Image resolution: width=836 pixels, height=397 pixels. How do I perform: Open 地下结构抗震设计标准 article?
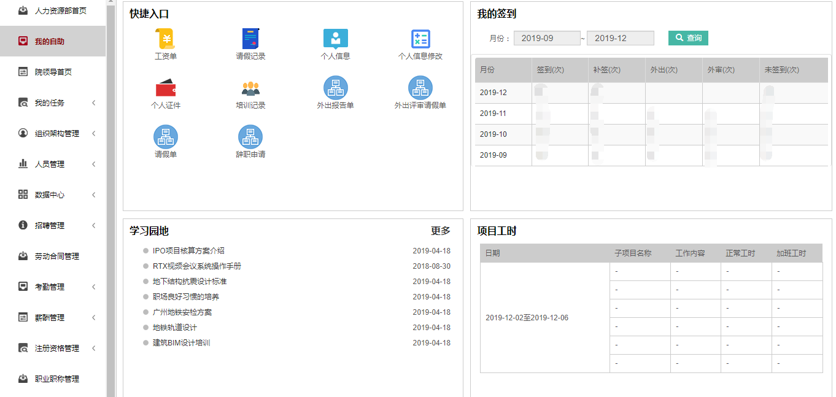point(190,281)
